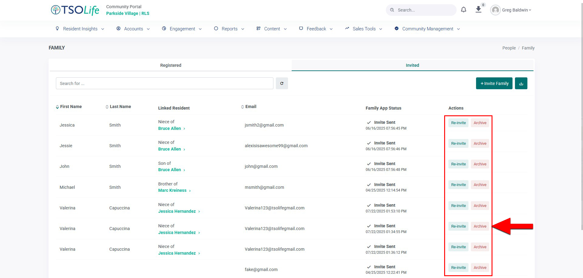Screen dimensions: 583x278
Task: Click the Linked Resident column header
Action: [174, 108]
